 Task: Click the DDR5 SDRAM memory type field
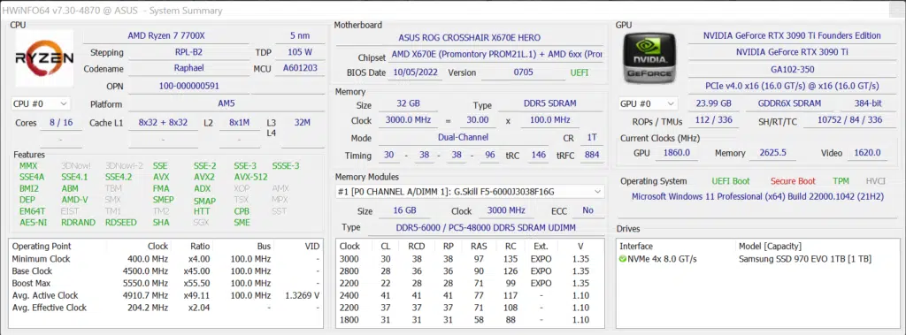coord(550,104)
